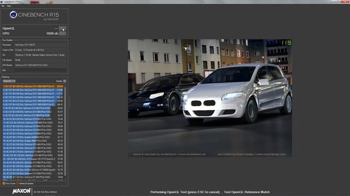
Task: Click the Info input field
Action: [x=40, y=70]
